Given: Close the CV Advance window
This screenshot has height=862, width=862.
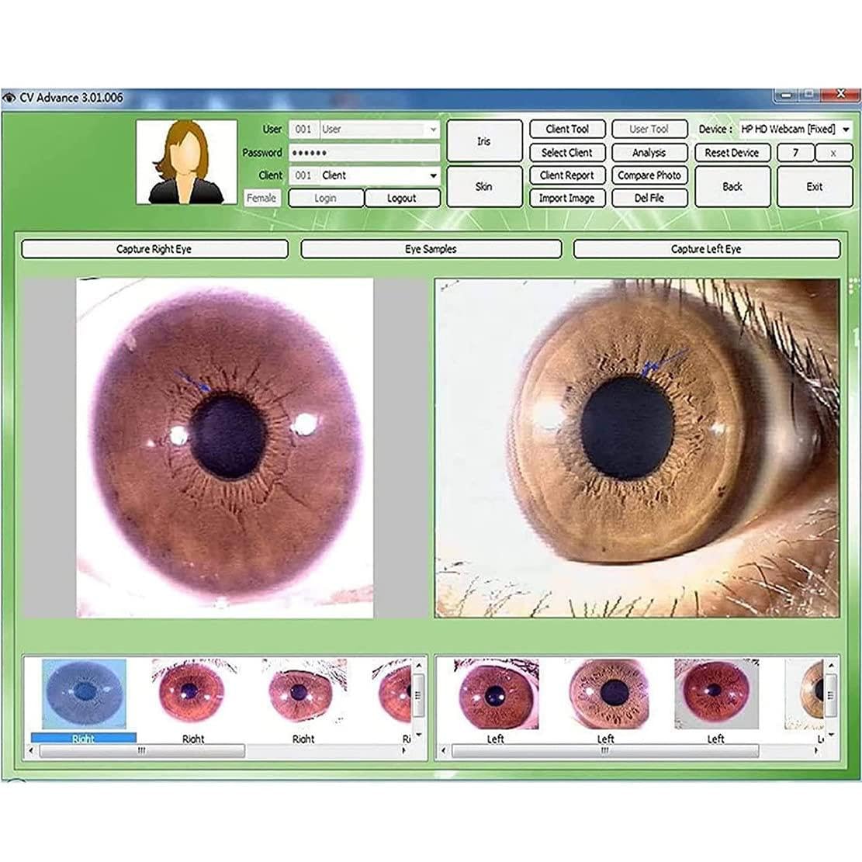Looking at the screenshot, I should [x=841, y=95].
